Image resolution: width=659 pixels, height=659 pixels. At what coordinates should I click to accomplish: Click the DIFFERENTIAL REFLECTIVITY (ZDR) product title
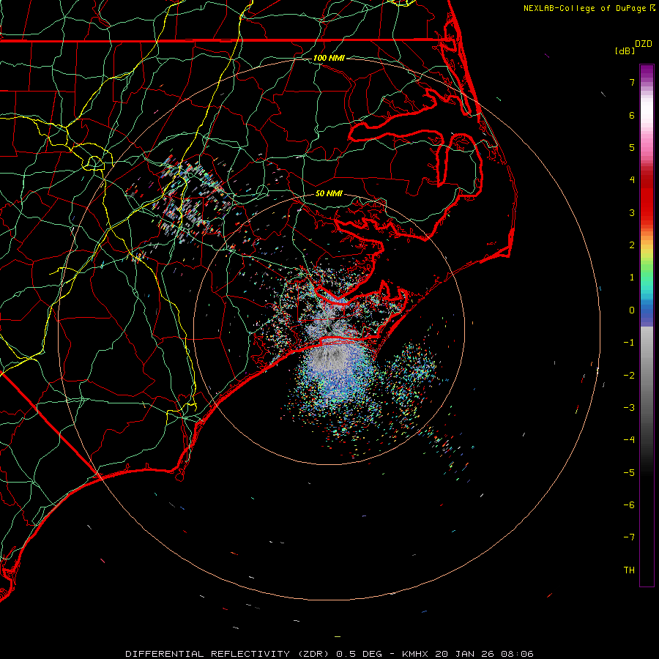point(229,654)
